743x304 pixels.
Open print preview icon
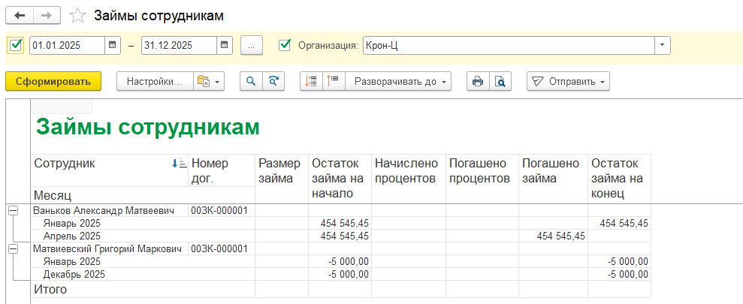pos(501,82)
